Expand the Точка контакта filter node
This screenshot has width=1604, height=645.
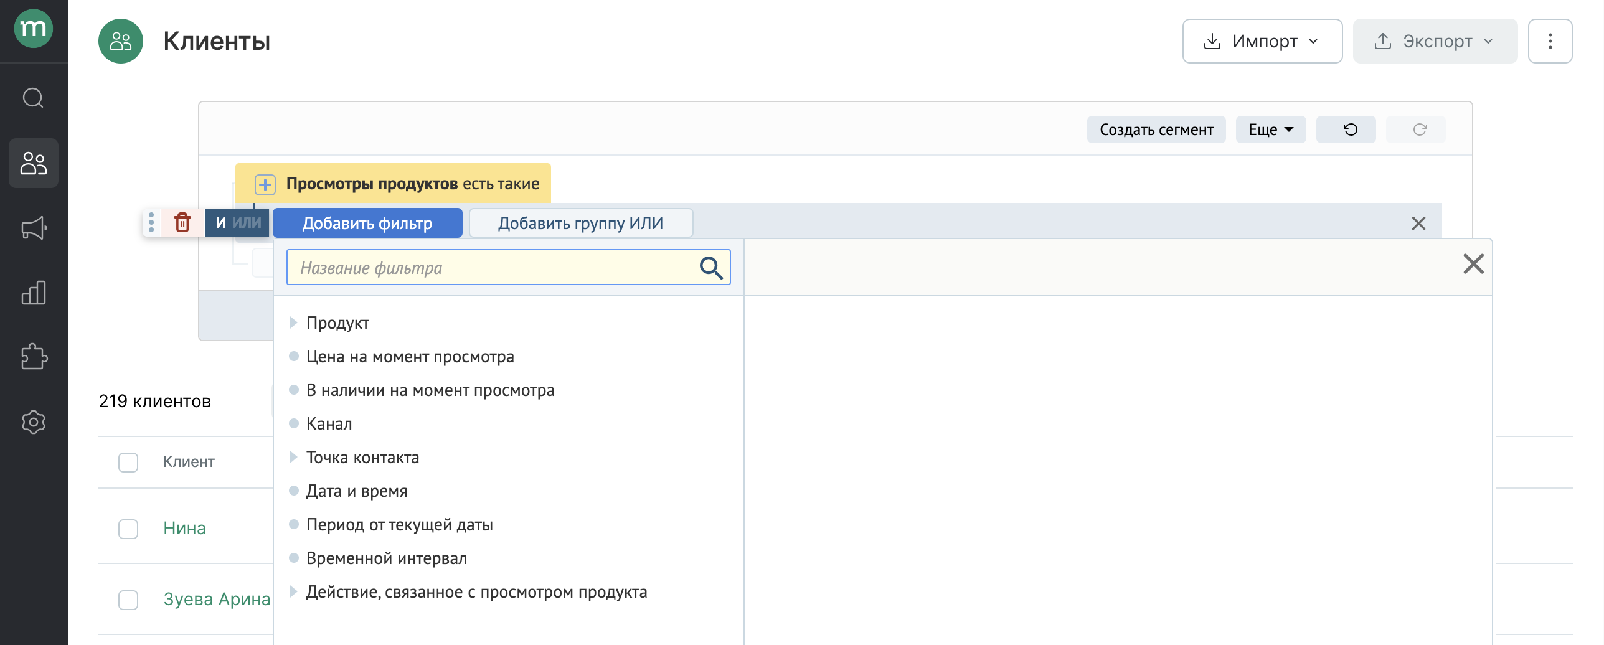pos(293,457)
